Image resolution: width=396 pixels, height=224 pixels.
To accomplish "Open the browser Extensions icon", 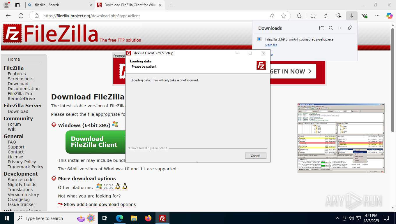I will (x=299, y=16).
